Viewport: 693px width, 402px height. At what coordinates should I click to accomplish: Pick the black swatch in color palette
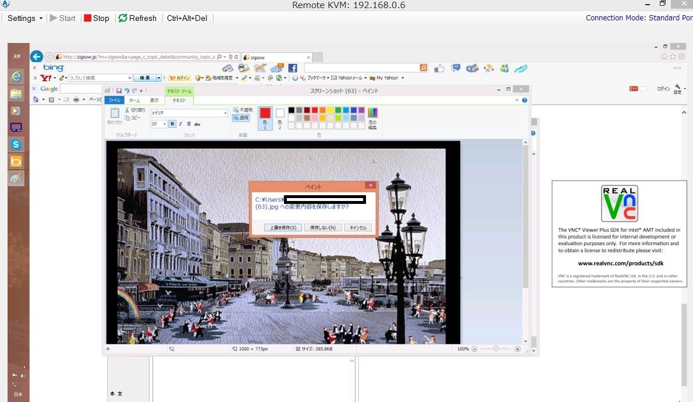click(292, 110)
